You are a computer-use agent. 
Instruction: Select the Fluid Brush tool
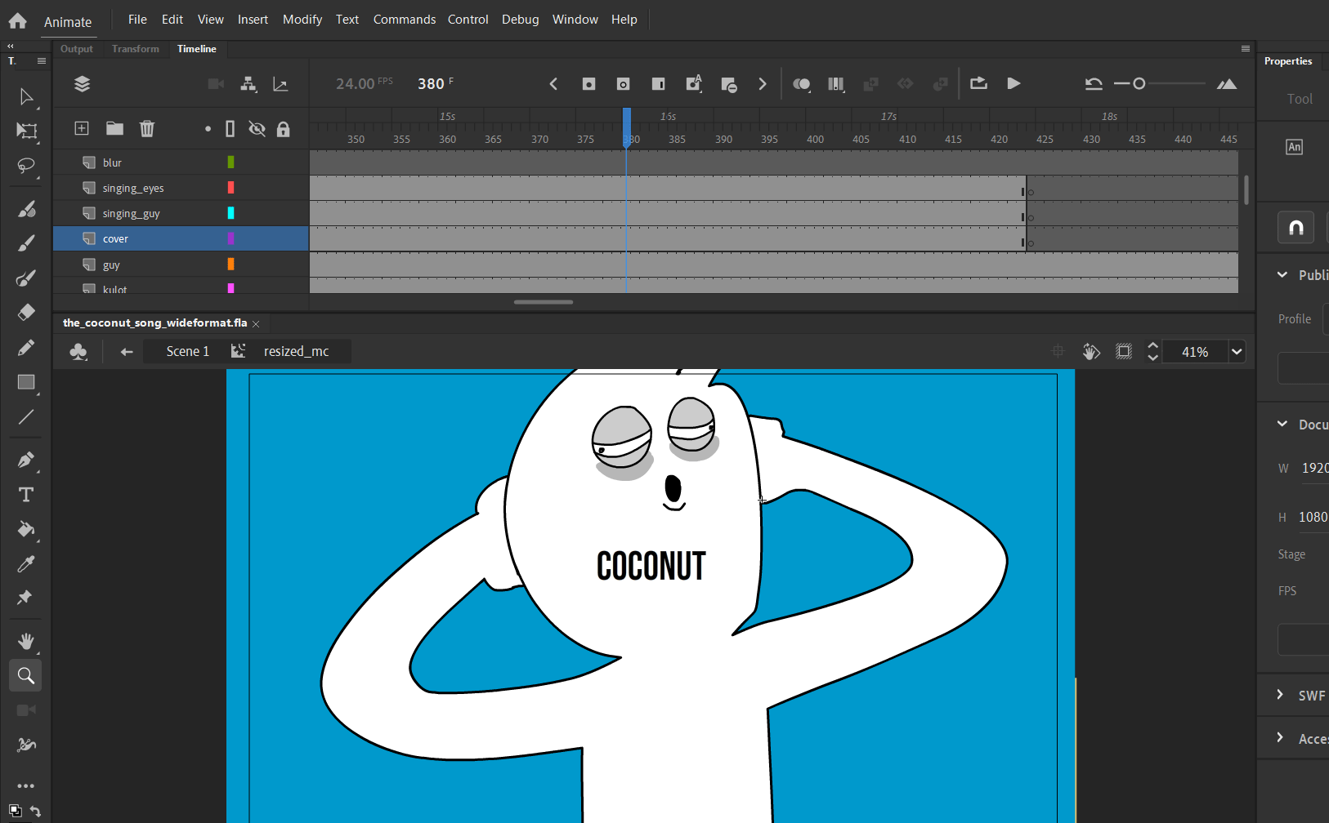[x=26, y=209]
